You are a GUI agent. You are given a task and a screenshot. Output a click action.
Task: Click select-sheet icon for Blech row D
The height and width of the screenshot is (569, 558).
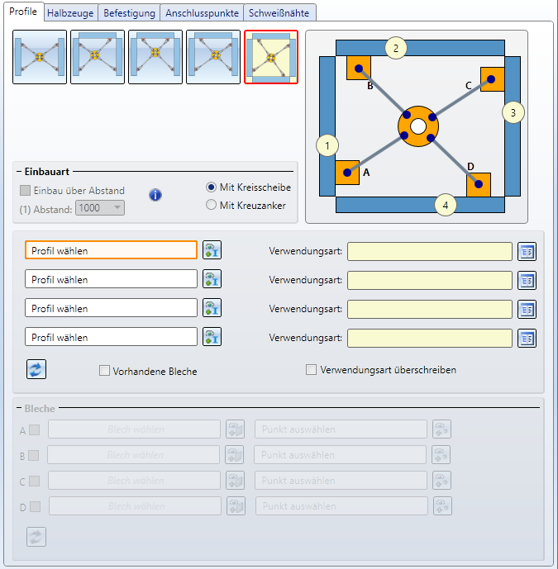coord(236,506)
